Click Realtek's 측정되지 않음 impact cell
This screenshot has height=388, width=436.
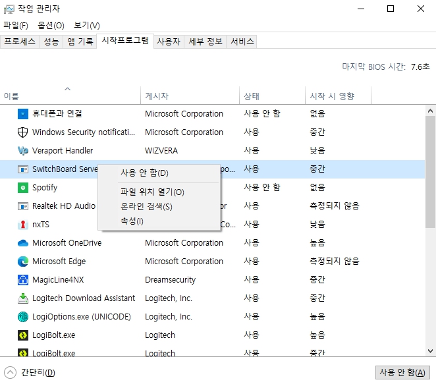click(335, 206)
